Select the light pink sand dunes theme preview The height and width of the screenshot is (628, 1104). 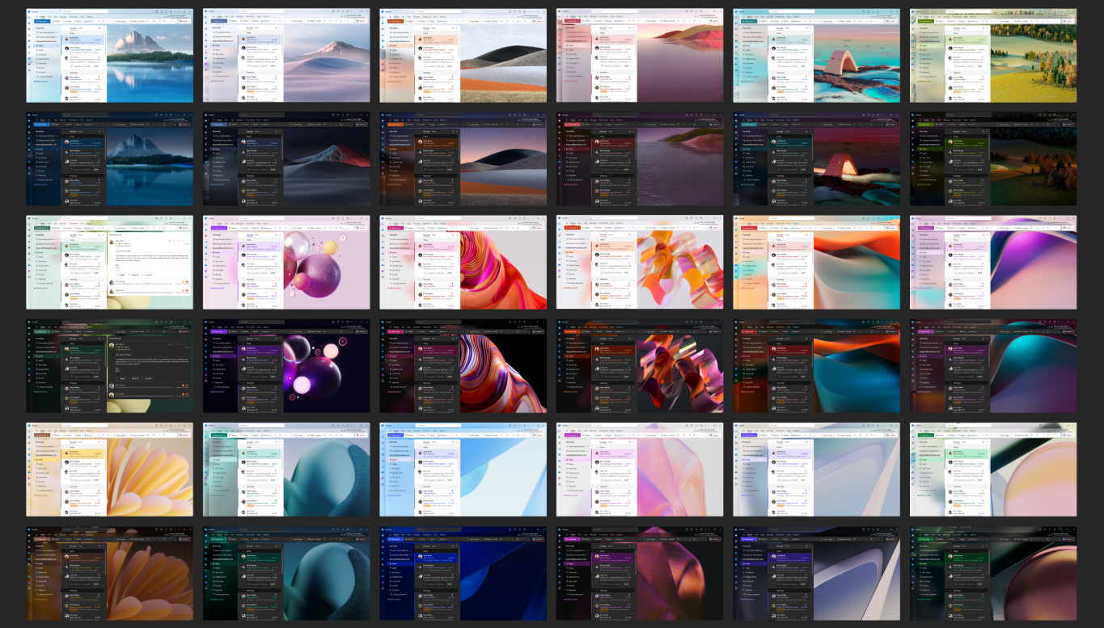pyautogui.click(x=286, y=56)
